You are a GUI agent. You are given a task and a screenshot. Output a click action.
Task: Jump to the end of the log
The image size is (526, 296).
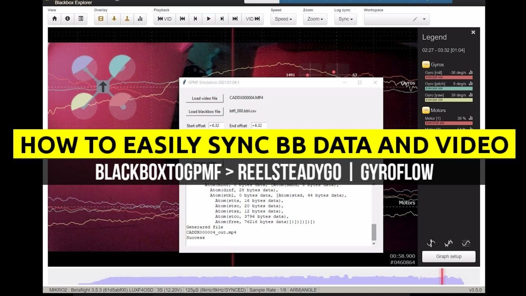point(235,19)
